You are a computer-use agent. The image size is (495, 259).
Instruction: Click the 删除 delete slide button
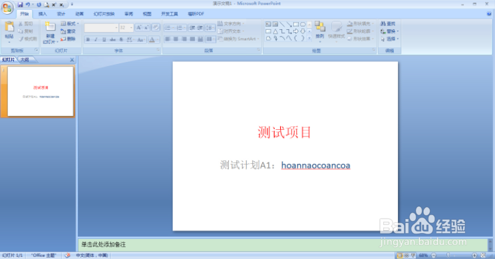68,39
